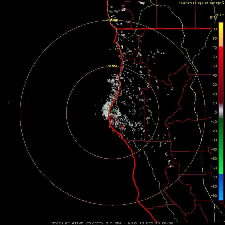Pick the gray zero-velocity band of color bar
This screenshot has width=225, height=225.
pyautogui.click(x=221, y=110)
